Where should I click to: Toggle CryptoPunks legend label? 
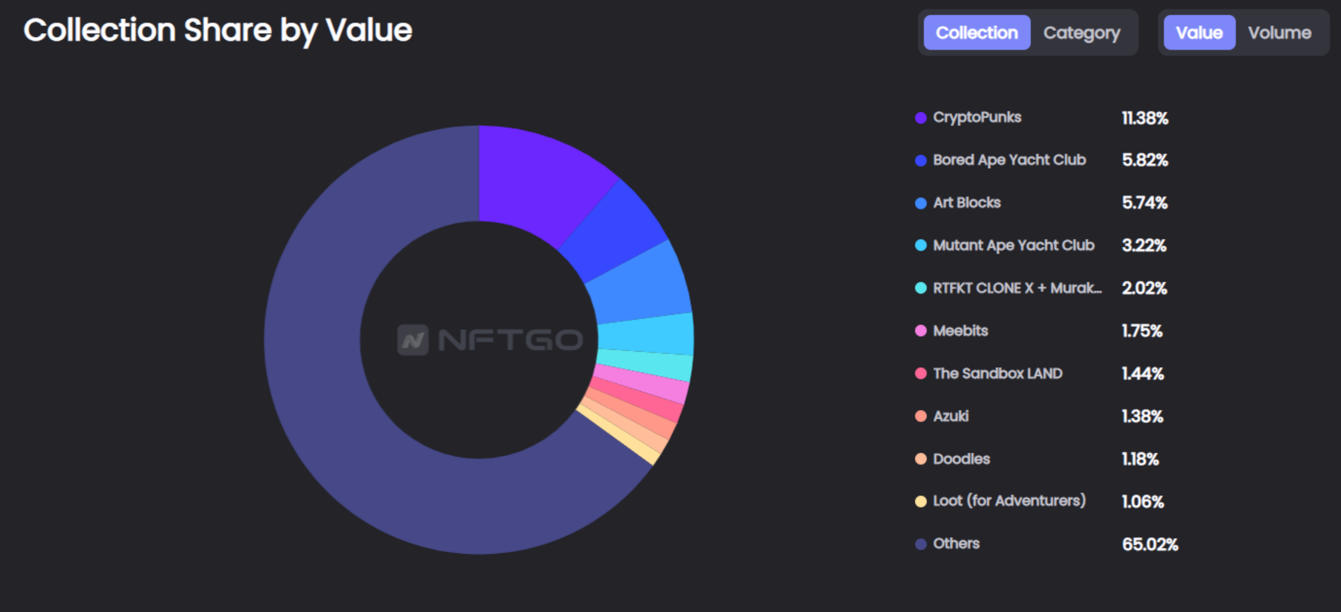[x=977, y=118]
